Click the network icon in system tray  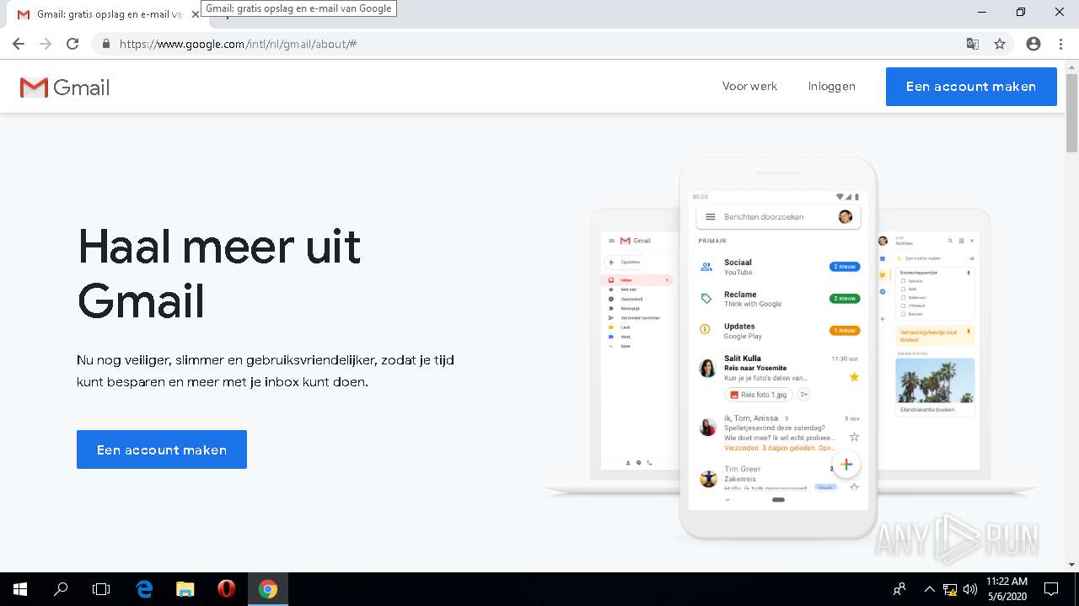point(950,589)
